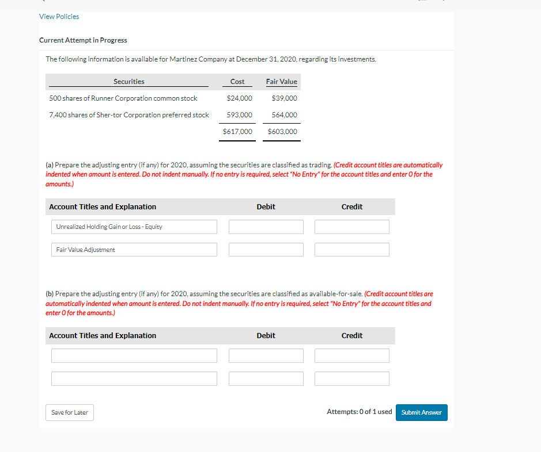The width and height of the screenshot is (541, 452).
Task: Click the Debit field beside Unrealized Holding Gain
Action: (266, 227)
